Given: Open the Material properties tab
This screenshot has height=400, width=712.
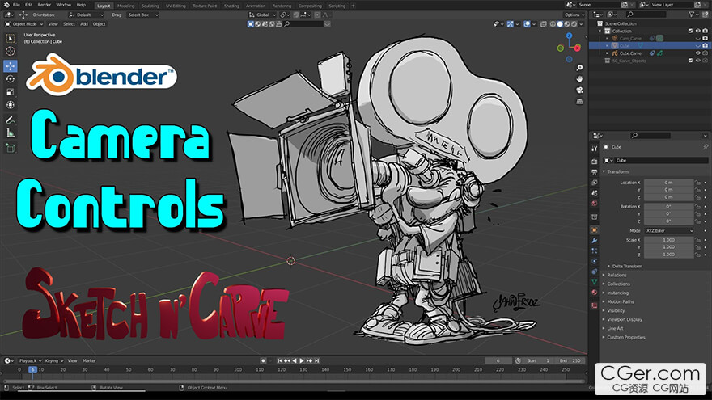Looking at the screenshot, I should [x=595, y=293].
